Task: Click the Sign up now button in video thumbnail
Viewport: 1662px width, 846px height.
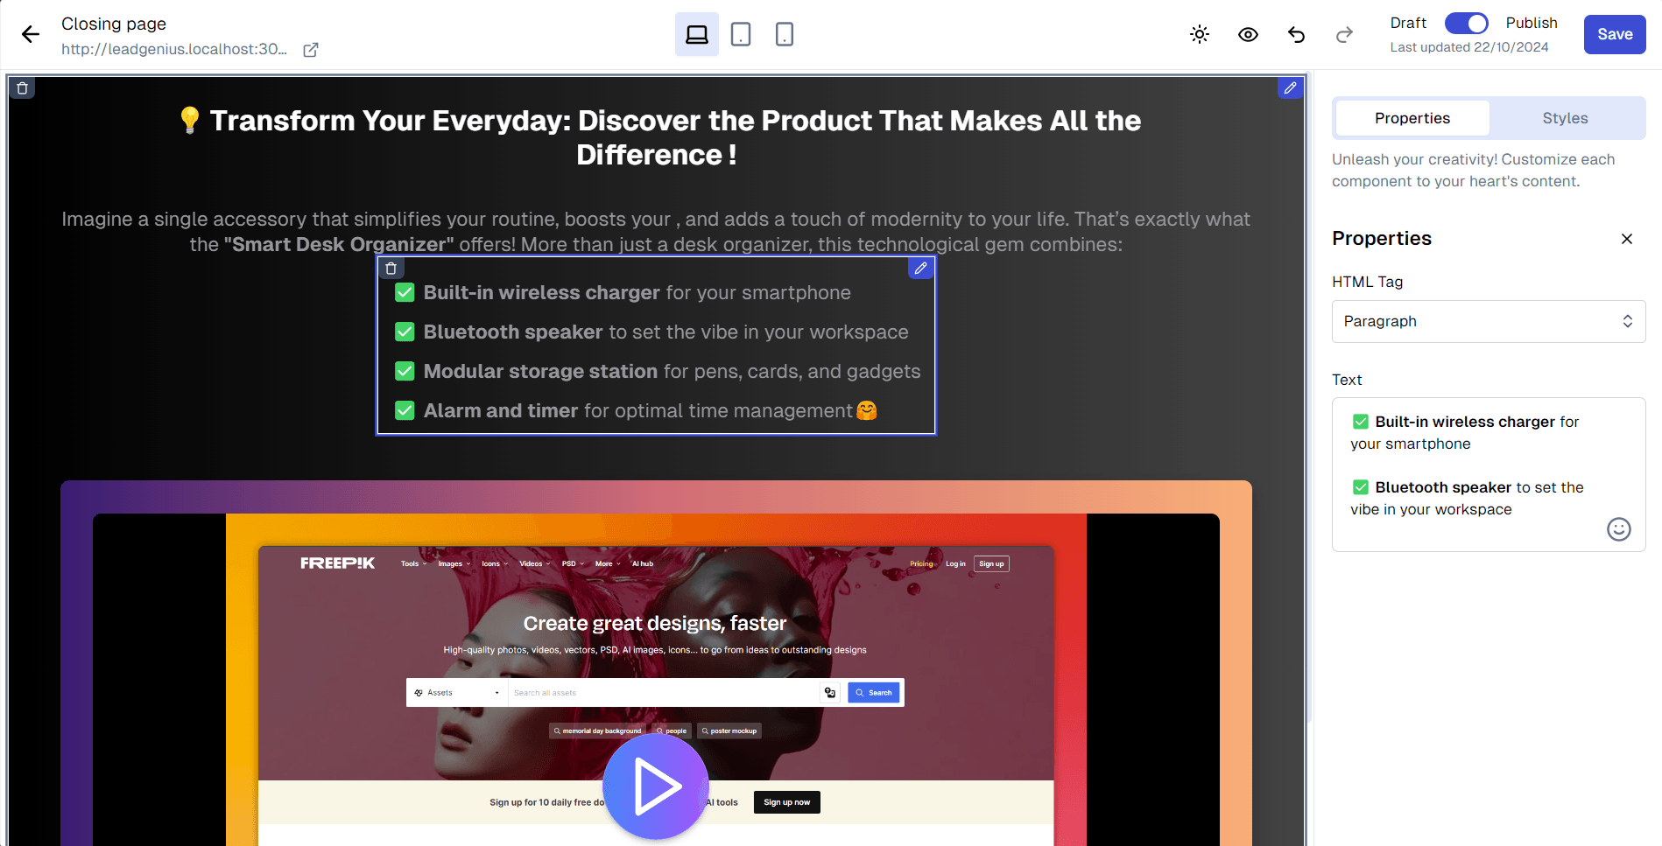Action: [786, 802]
